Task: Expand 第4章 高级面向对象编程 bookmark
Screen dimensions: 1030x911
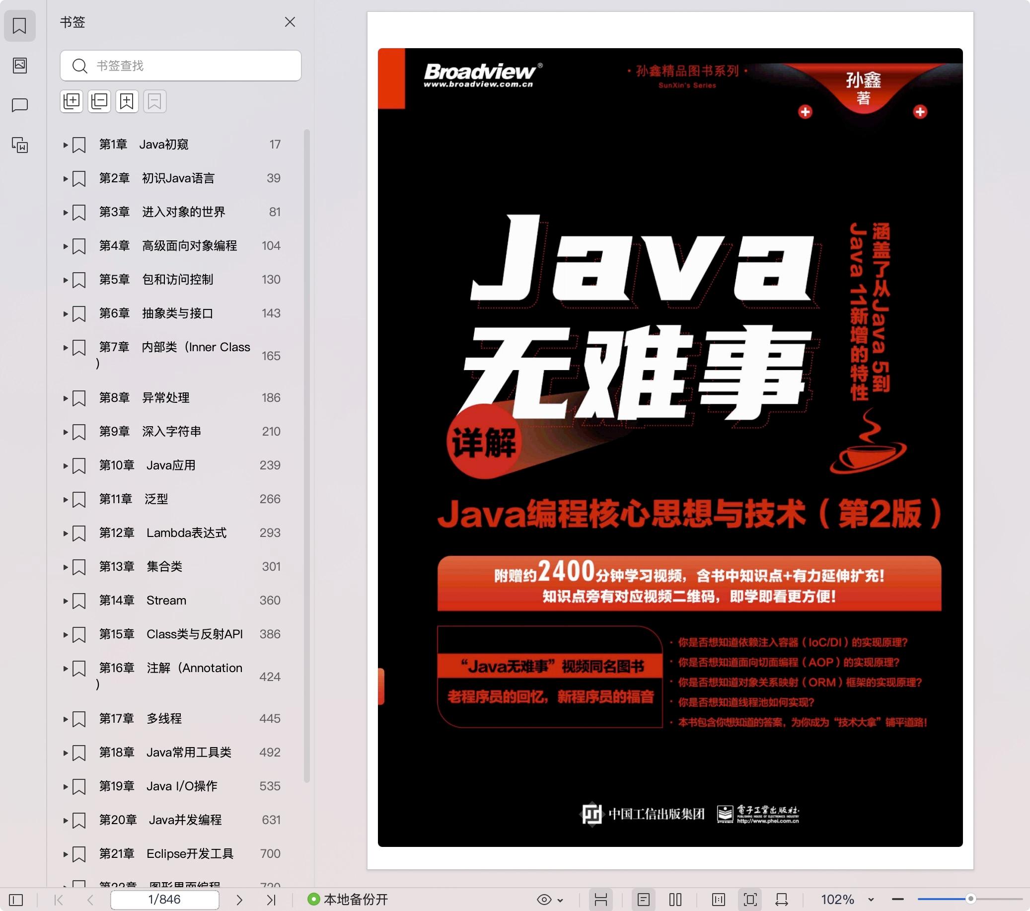Action: coord(65,246)
